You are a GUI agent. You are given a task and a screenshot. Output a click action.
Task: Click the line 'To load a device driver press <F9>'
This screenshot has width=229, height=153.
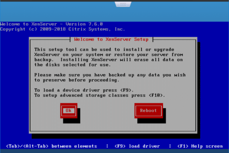(x=84, y=90)
